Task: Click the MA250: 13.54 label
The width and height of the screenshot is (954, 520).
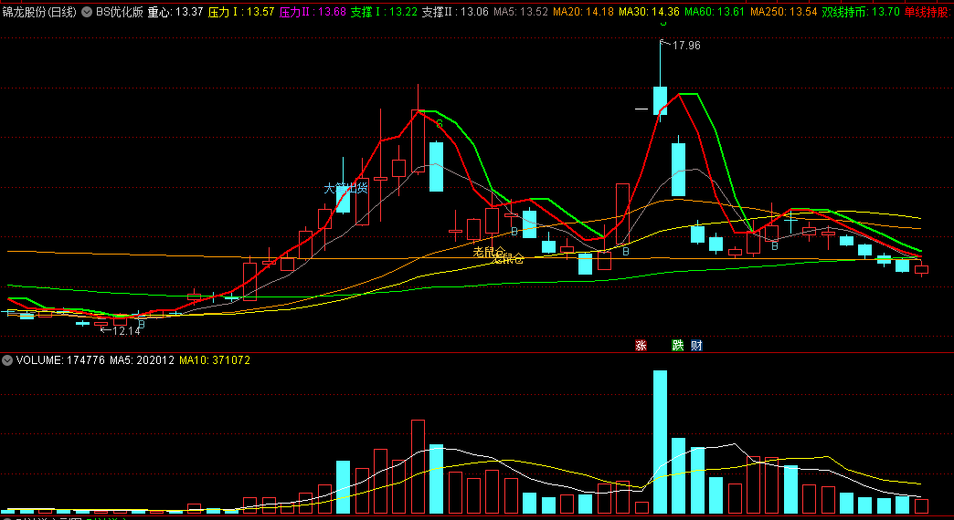Action: (x=783, y=12)
